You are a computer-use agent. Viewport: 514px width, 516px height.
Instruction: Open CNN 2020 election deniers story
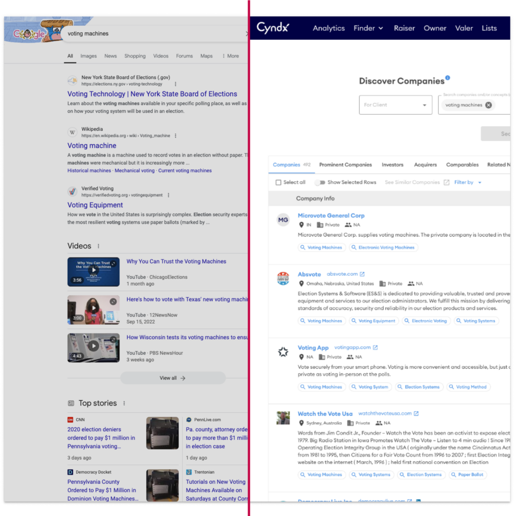tap(101, 438)
